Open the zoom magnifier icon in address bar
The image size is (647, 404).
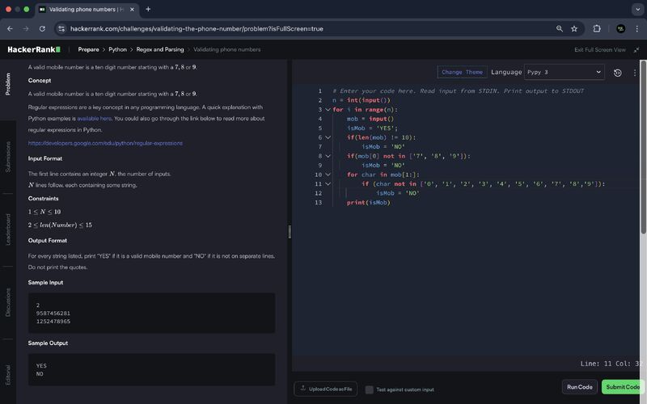pyautogui.click(x=560, y=28)
